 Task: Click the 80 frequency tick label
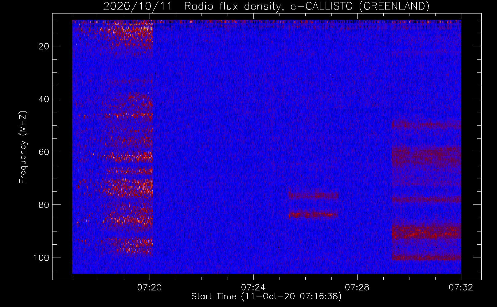(x=45, y=205)
